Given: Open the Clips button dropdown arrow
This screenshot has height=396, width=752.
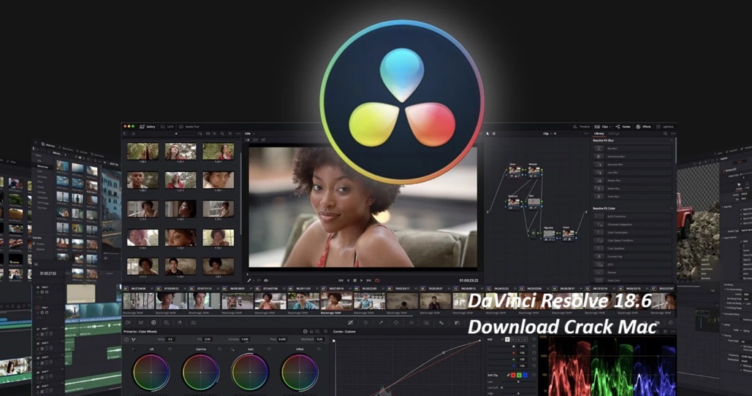Looking at the screenshot, I should pos(610,126).
